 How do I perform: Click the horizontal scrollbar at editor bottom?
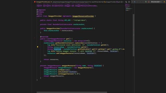[72, 92]
